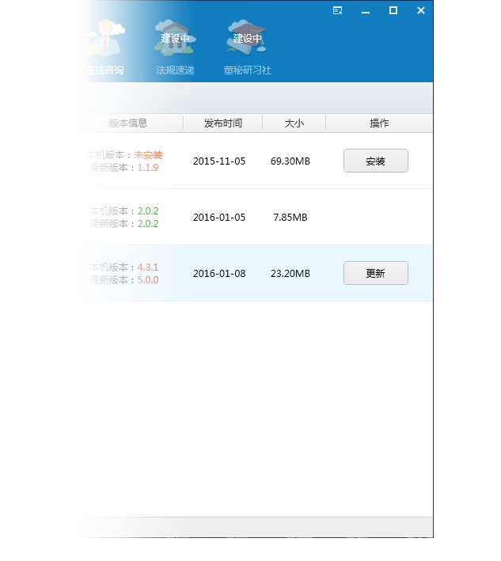Click the 法规速递 building icon
This screenshot has height=561, width=501.
coord(175,39)
